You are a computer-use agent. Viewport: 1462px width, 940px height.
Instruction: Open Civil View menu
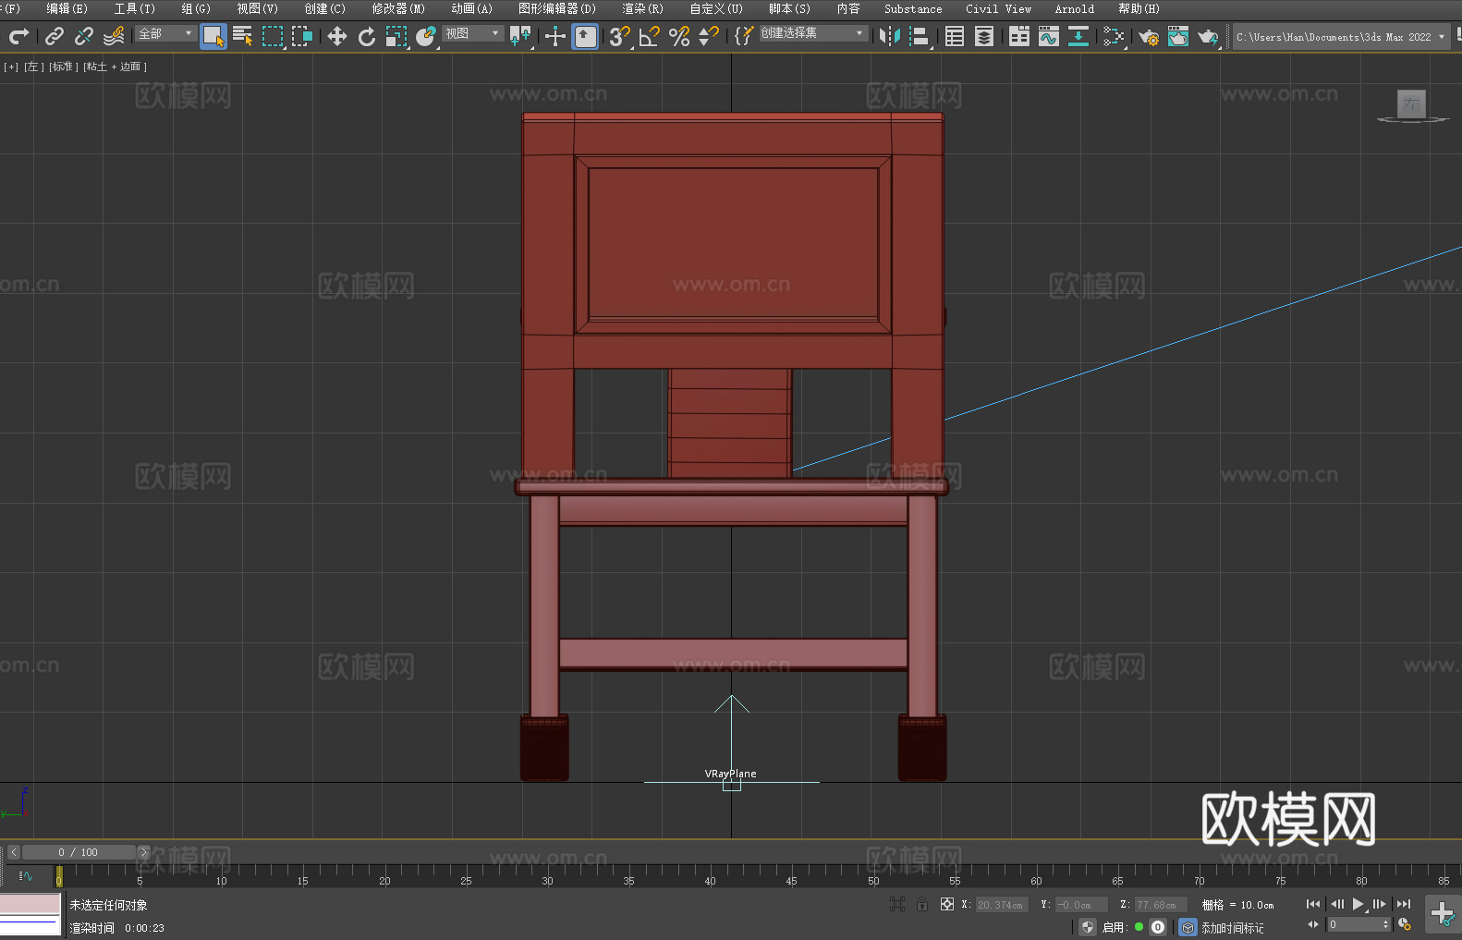coord(999,8)
